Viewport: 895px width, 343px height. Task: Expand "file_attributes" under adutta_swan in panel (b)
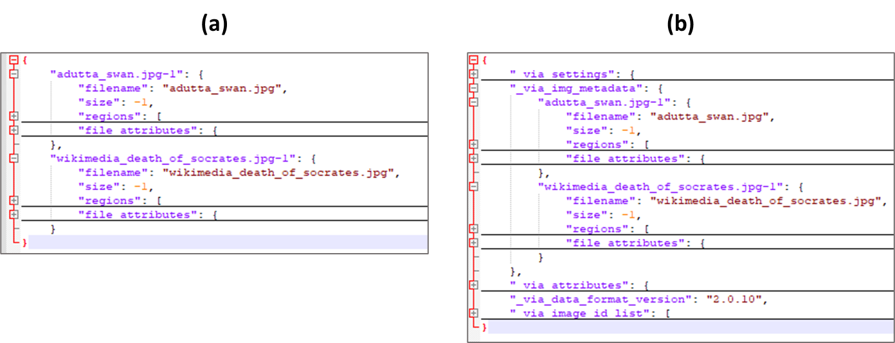pyautogui.click(x=474, y=158)
